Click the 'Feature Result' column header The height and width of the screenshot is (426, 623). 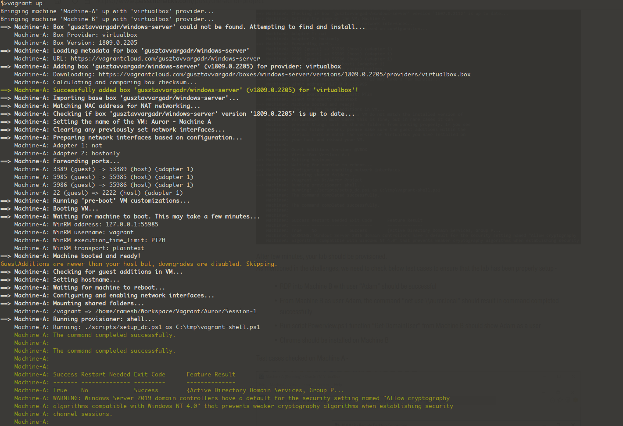pyautogui.click(x=211, y=375)
